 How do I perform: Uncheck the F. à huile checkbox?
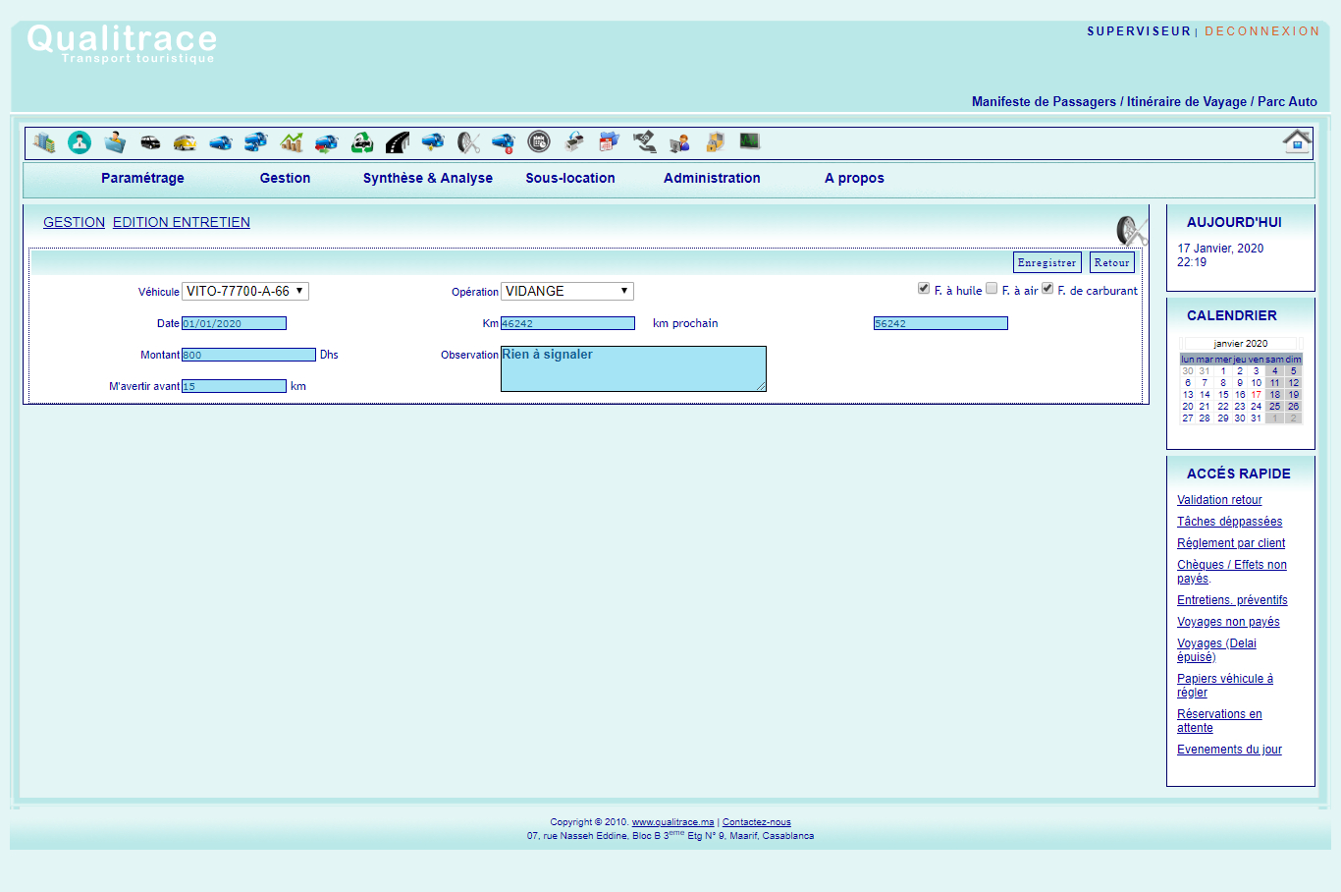coord(924,289)
